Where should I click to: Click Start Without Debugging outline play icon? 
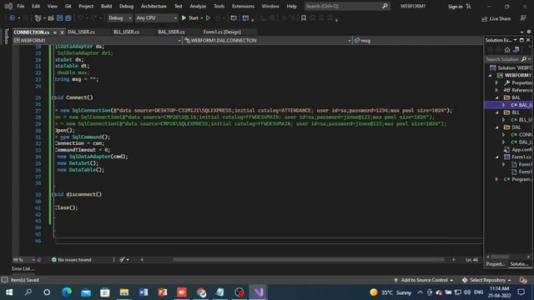pyautogui.click(x=208, y=18)
